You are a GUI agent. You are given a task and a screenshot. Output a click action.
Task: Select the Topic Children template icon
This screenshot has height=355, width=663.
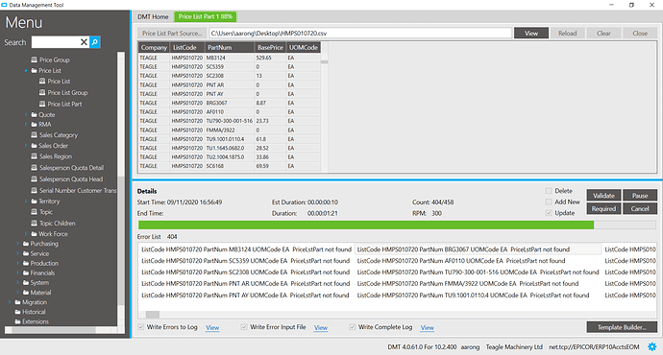point(35,224)
